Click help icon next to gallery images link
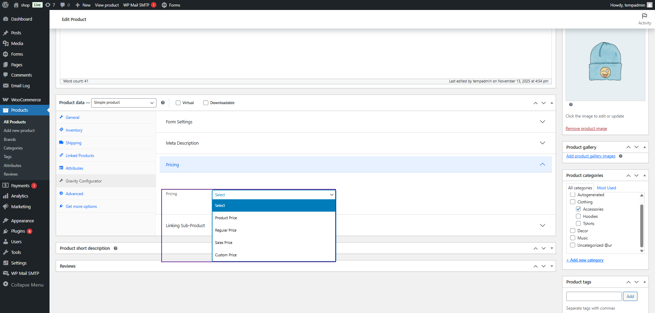Screen dimensions: 655x313 [621, 156]
